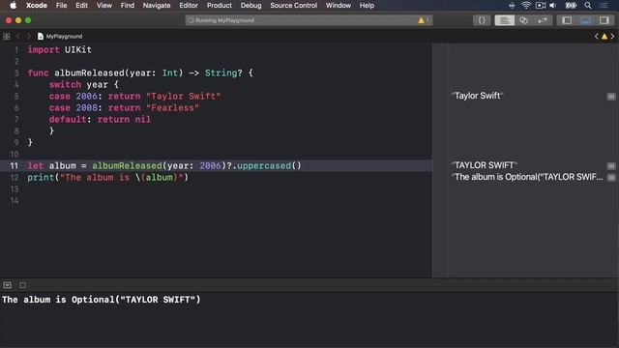The image size is (619, 348).
Task: Jump to next issue arrow
Action: tap(612, 37)
